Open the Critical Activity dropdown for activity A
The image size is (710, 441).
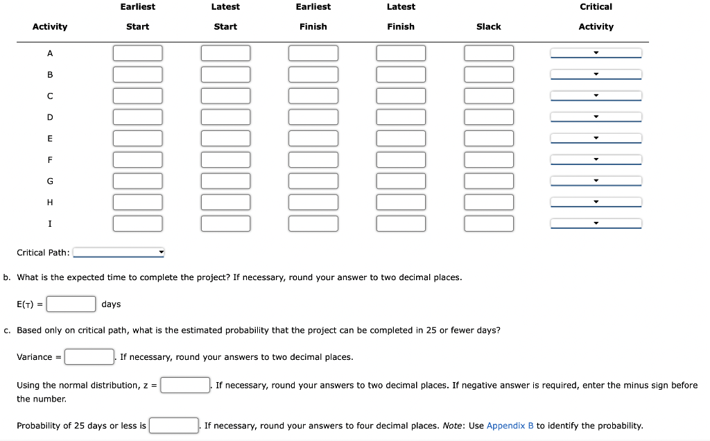coord(596,52)
